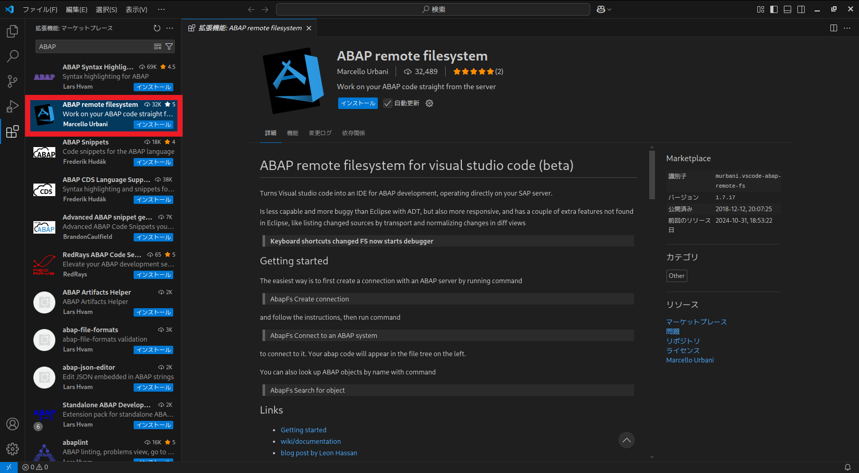Open the 表示(V) menu
859x473 pixels.
pos(136,9)
